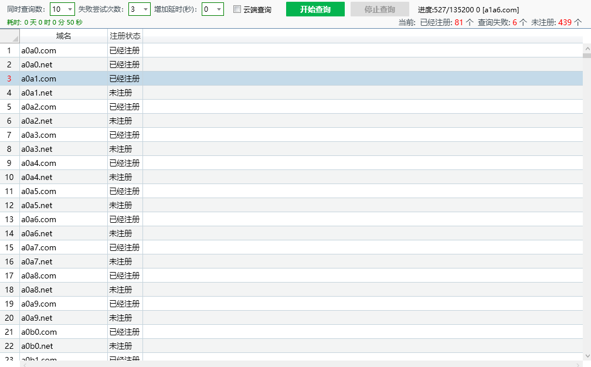
Task: Click the horizontal scrollbar left arrow
Action: [x=25, y=365]
